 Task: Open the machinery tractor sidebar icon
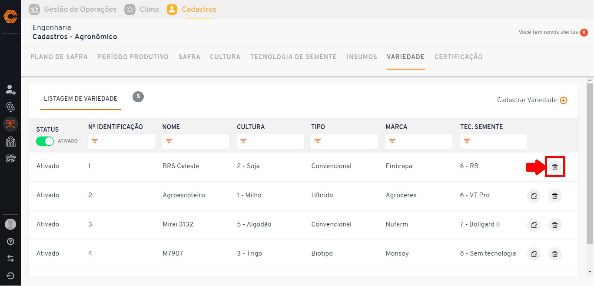(10, 158)
